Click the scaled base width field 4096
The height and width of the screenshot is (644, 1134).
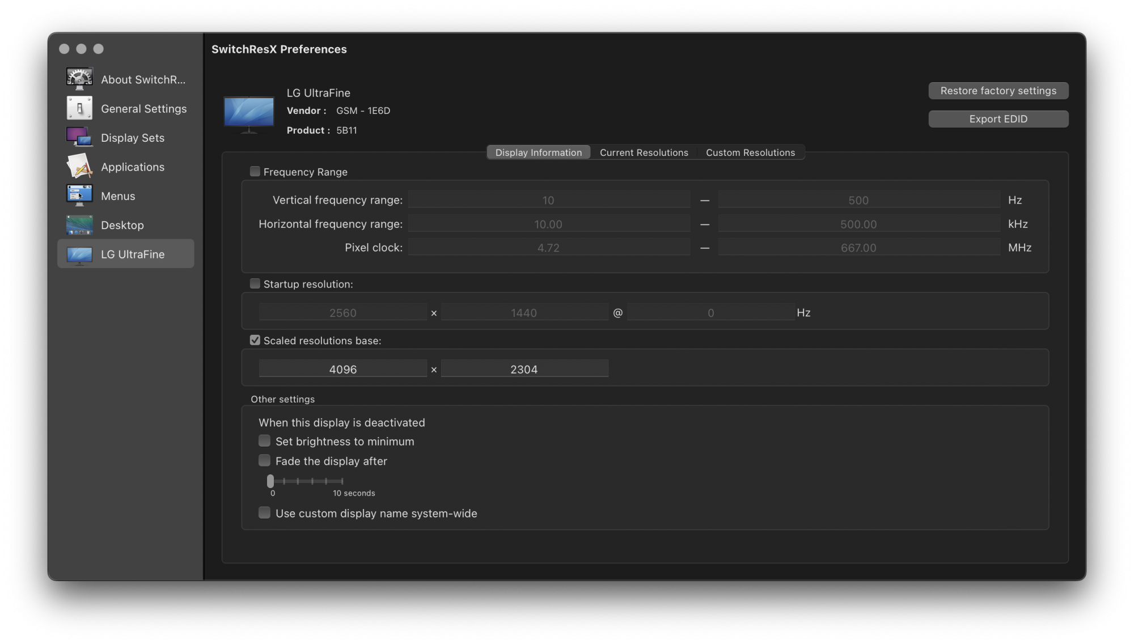343,369
